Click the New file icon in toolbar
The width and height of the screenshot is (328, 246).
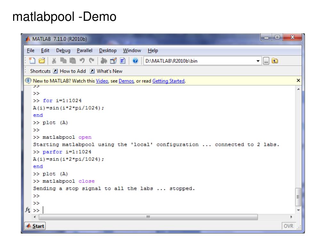(32, 61)
